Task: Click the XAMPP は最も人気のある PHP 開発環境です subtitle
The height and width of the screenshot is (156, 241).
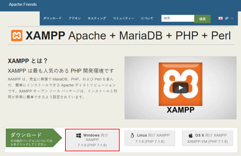Action: pyautogui.click(x=61, y=71)
